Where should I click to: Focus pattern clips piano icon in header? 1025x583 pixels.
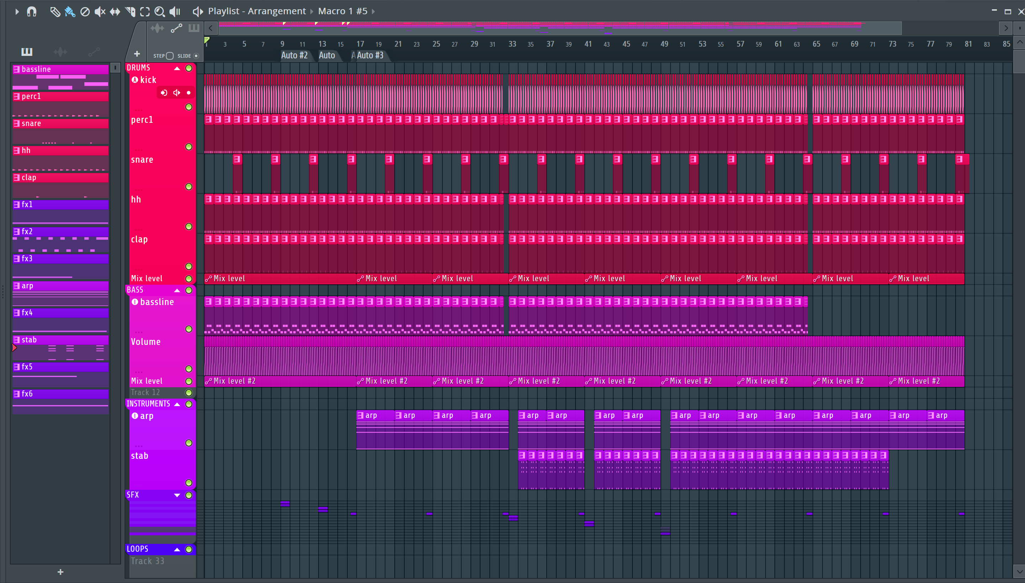[194, 28]
